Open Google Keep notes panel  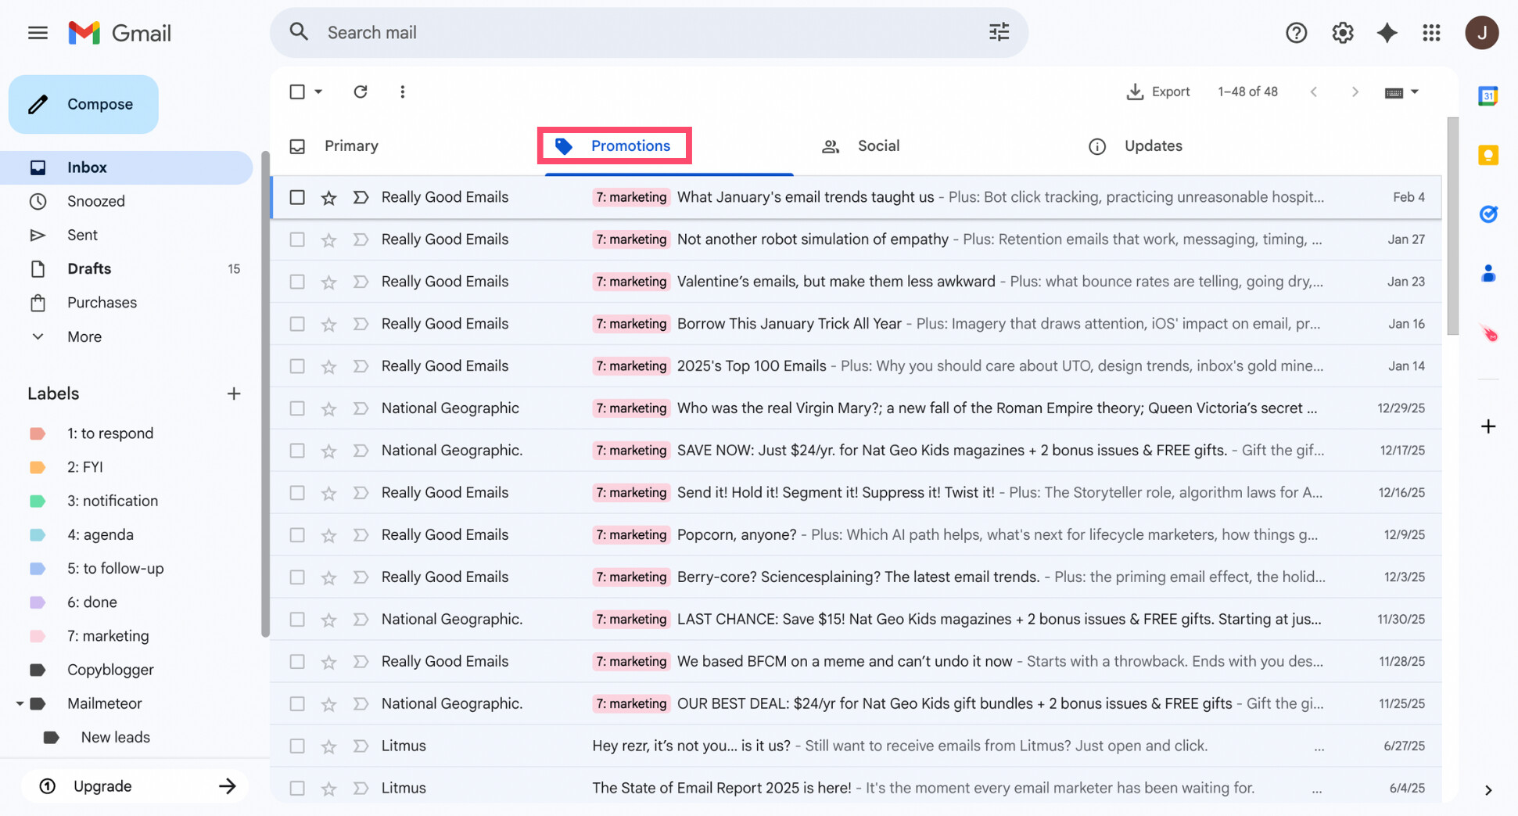(x=1487, y=155)
